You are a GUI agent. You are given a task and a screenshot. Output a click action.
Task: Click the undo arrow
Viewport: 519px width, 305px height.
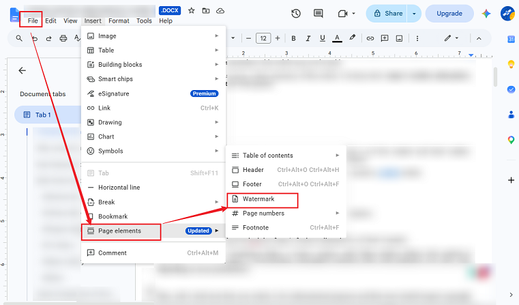coord(34,38)
